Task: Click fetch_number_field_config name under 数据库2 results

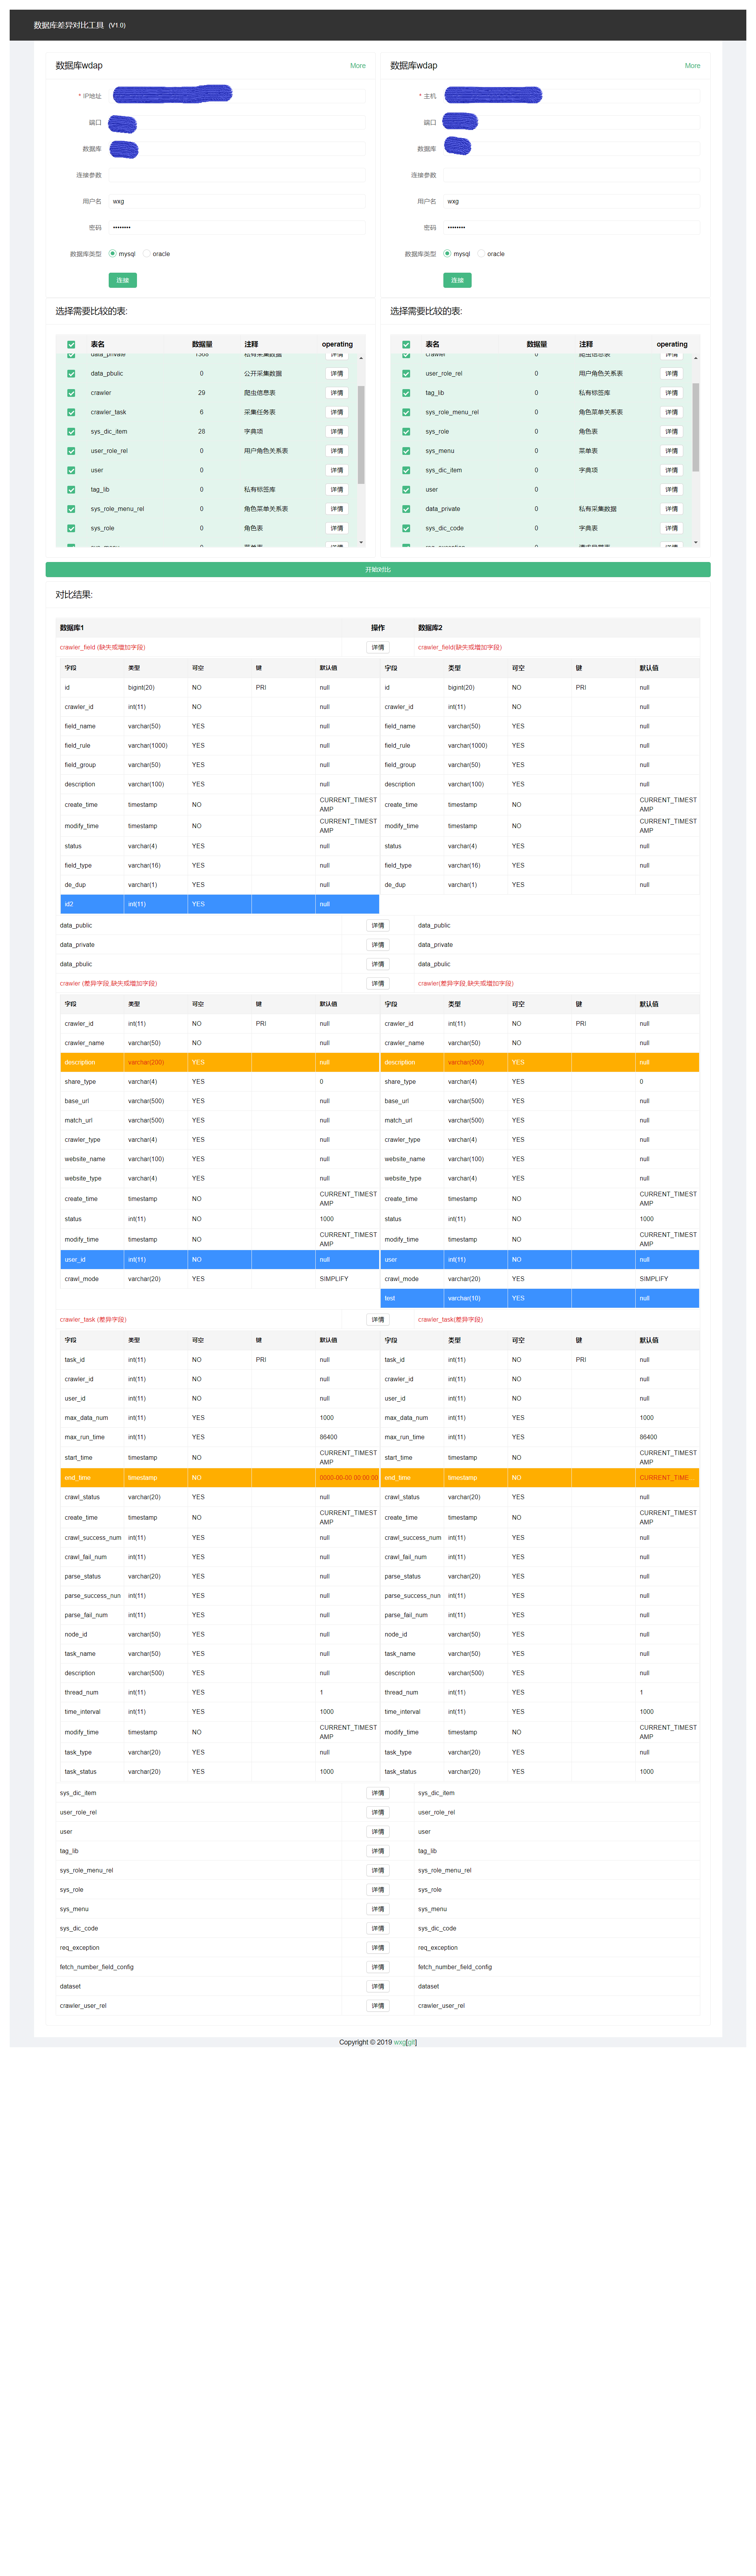Action: pyautogui.click(x=455, y=1967)
